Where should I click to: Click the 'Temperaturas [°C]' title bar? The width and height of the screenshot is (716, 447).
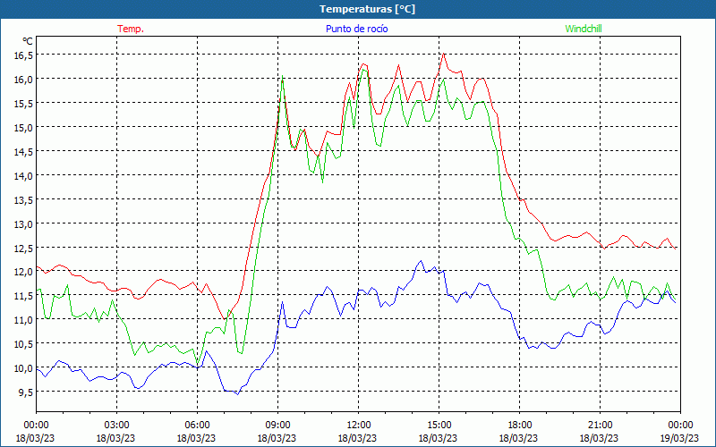pos(358,9)
